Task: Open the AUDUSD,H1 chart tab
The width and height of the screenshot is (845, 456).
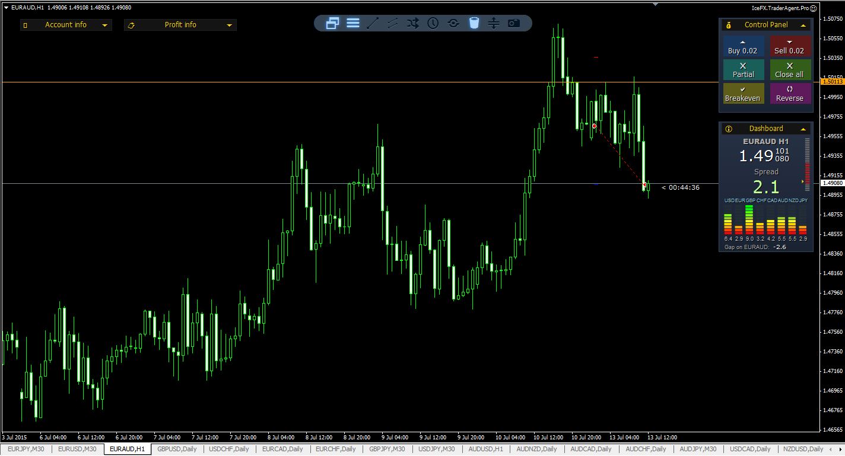Action: click(485, 449)
